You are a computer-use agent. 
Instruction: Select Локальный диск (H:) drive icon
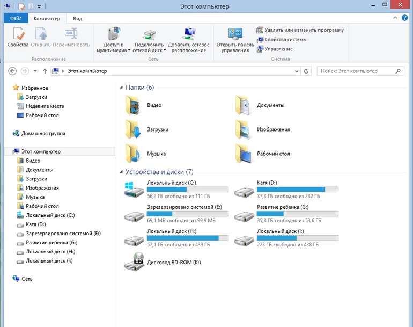coord(134,241)
